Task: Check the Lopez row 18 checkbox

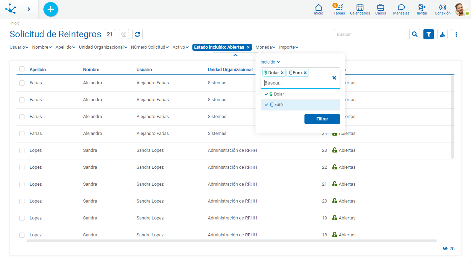Action: click(22, 235)
